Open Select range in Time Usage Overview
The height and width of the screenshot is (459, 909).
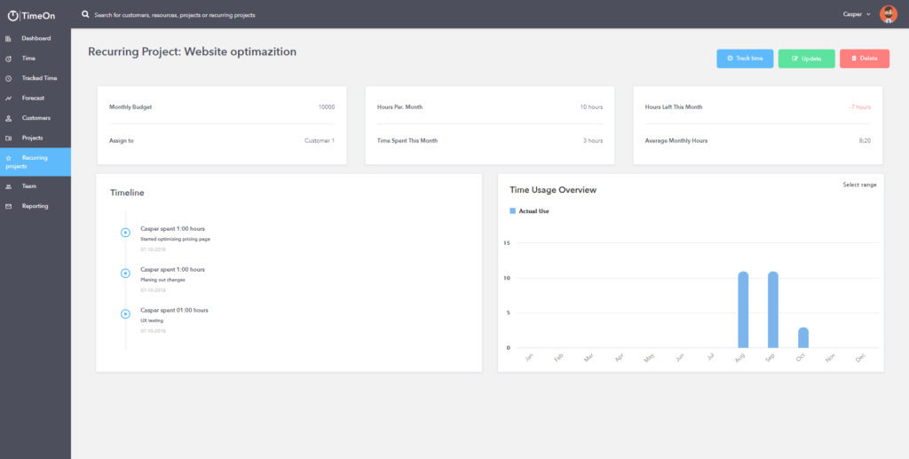(x=859, y=185)
